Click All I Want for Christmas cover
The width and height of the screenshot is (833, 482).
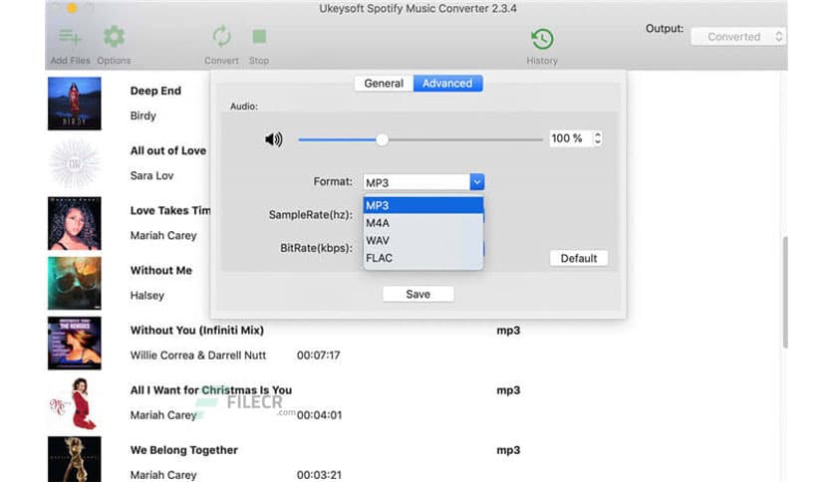coord(75,403)
